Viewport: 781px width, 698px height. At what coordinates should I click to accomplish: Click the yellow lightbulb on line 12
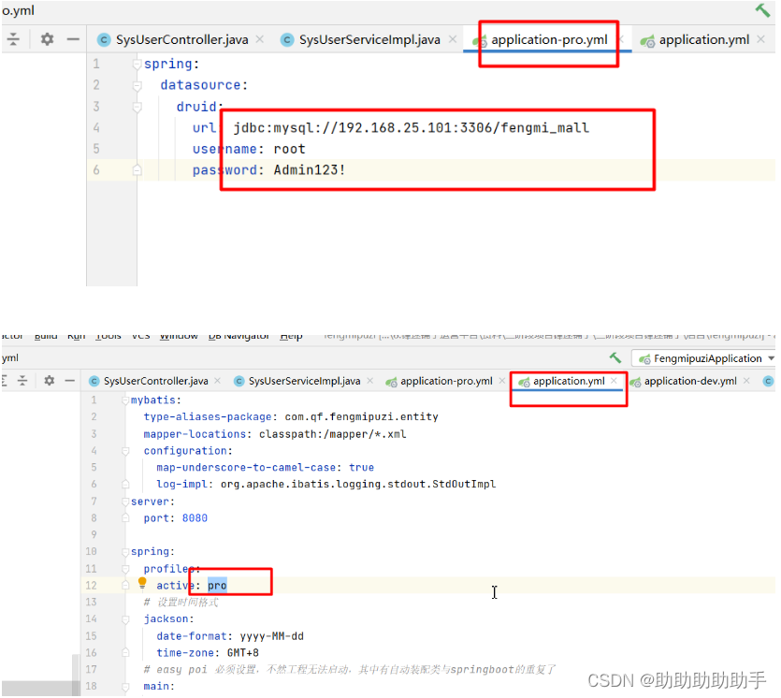[x=142, y=582]
